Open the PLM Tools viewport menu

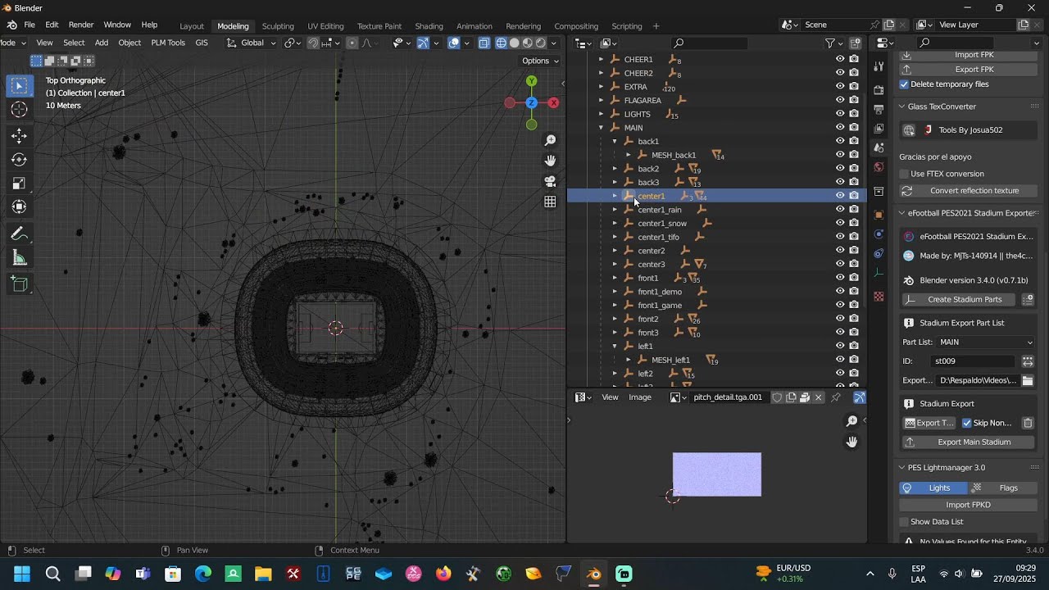click(x=168, y=43)
